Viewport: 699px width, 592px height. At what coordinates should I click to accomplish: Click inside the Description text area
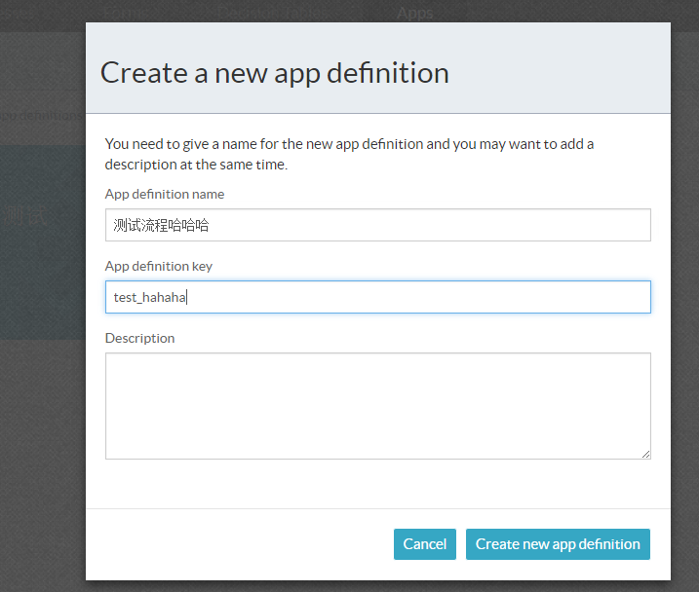tap(377, 405)
